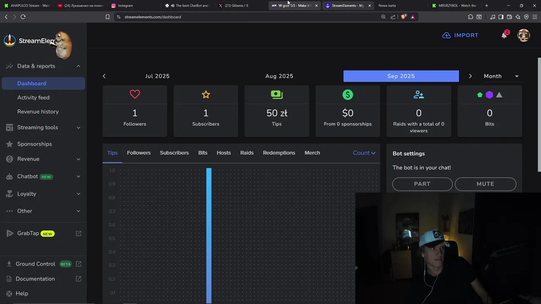Viewport: 541px width, 304px height.
Task: Open Revenue history in sidebar
Action: coord(38,112)
